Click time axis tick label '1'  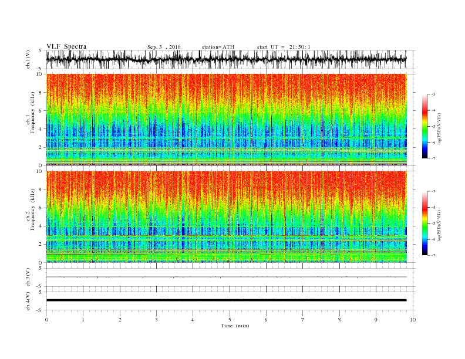pyautogui.click(x=83, y=320)
